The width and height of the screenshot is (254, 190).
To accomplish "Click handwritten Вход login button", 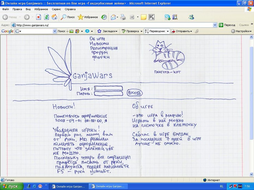I will pos(135,93).
